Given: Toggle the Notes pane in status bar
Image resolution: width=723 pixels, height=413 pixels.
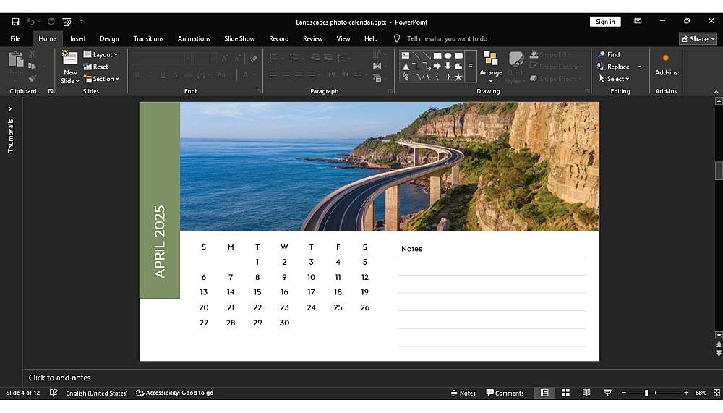Looking at the screenshot, I should click(x=463, y=393).
